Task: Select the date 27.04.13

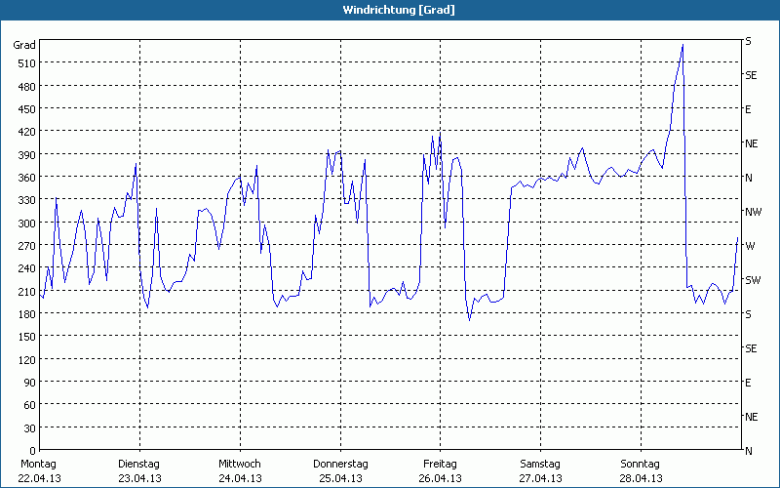Action: pos(541,478)
